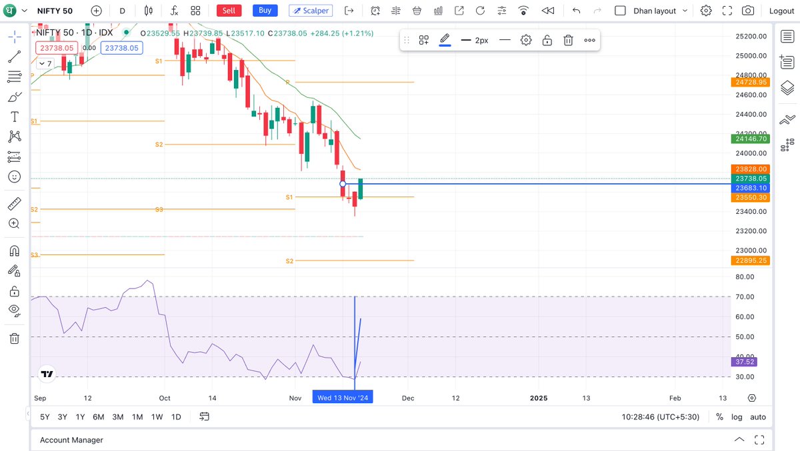This screenshot has width=800, height=451.
Task: Switch to the 1W timeframe range
Action: 157,417
